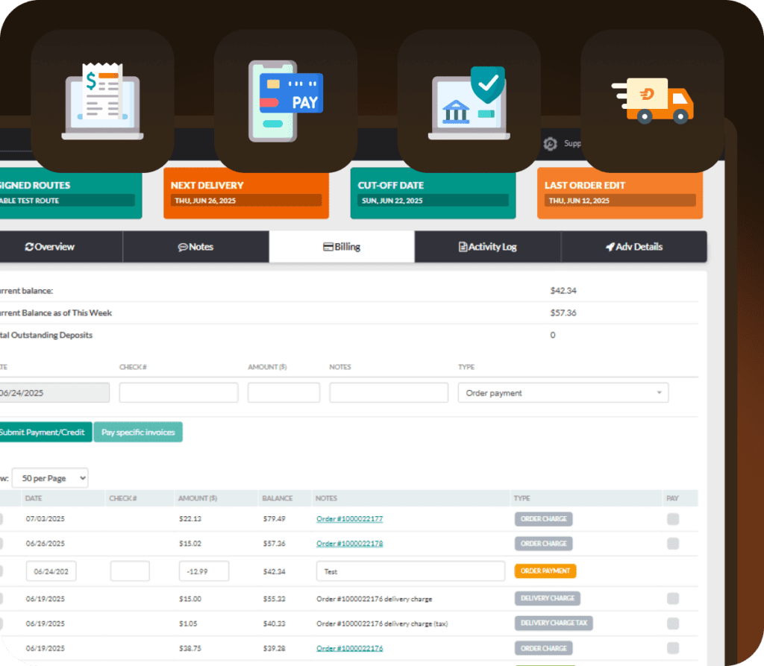This screenshot has height=666, width=764.
Task: Click the orange ORDER PAYMENT badge
Action: coord(545,571)
